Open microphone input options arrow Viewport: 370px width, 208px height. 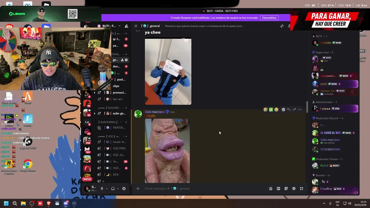point(107,189)
